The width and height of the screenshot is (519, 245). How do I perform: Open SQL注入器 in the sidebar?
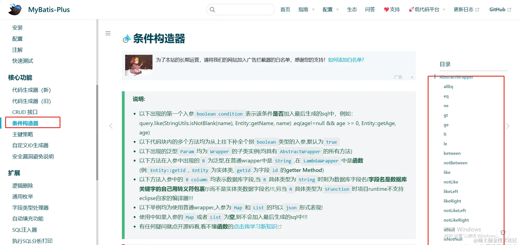tap(25, 230)
